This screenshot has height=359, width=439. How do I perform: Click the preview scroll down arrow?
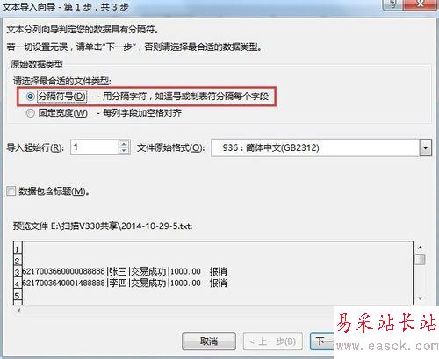click(x=421, y=298)
